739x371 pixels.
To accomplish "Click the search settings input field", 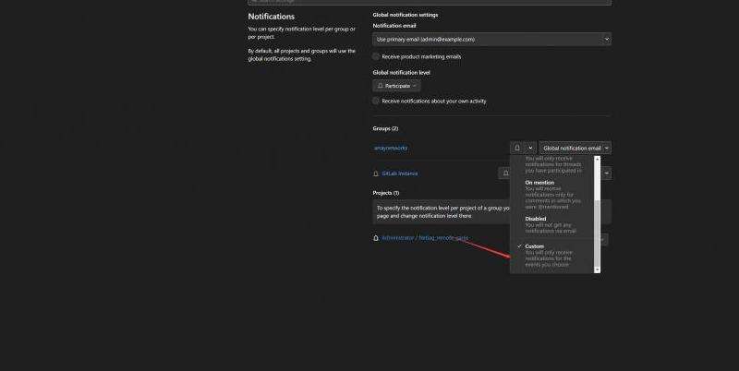I will click(x=430, y=3).
